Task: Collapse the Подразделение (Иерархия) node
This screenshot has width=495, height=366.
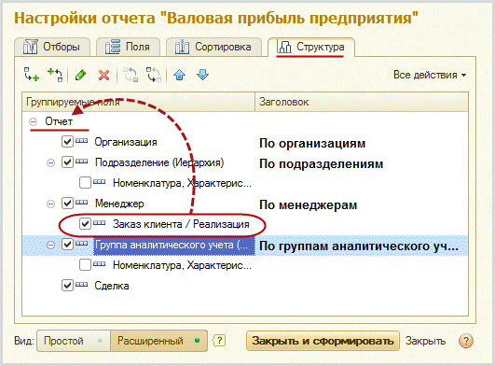Action: click(51, 162)
